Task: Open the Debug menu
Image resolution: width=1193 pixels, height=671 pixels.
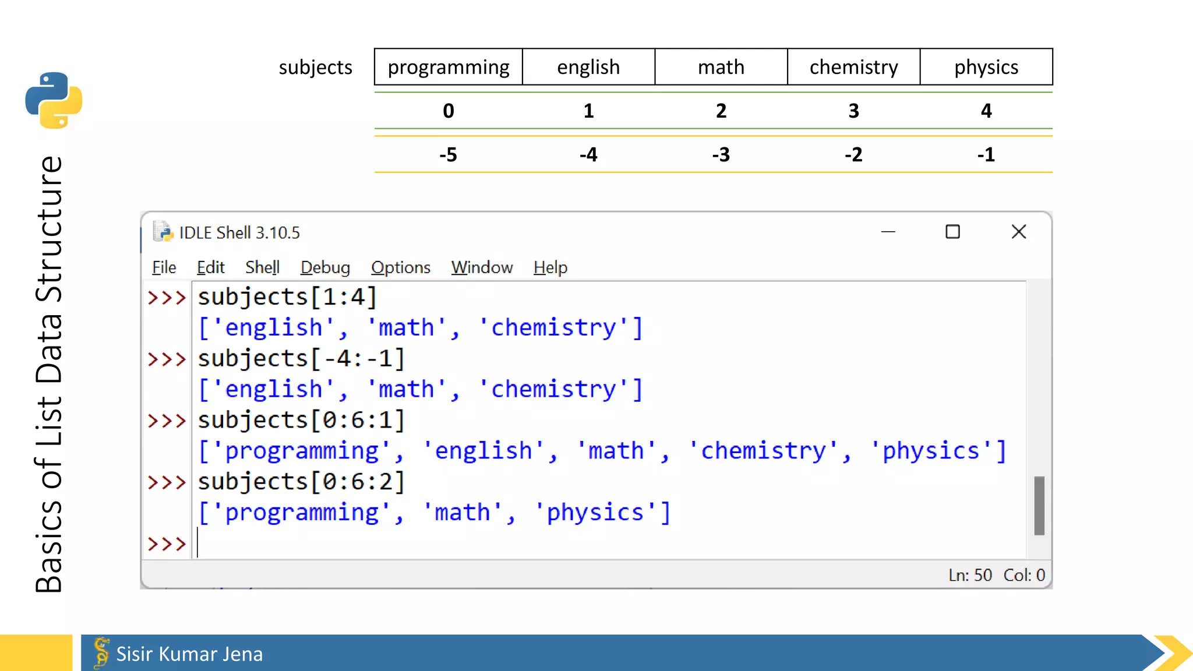Action: pos(325,267)
